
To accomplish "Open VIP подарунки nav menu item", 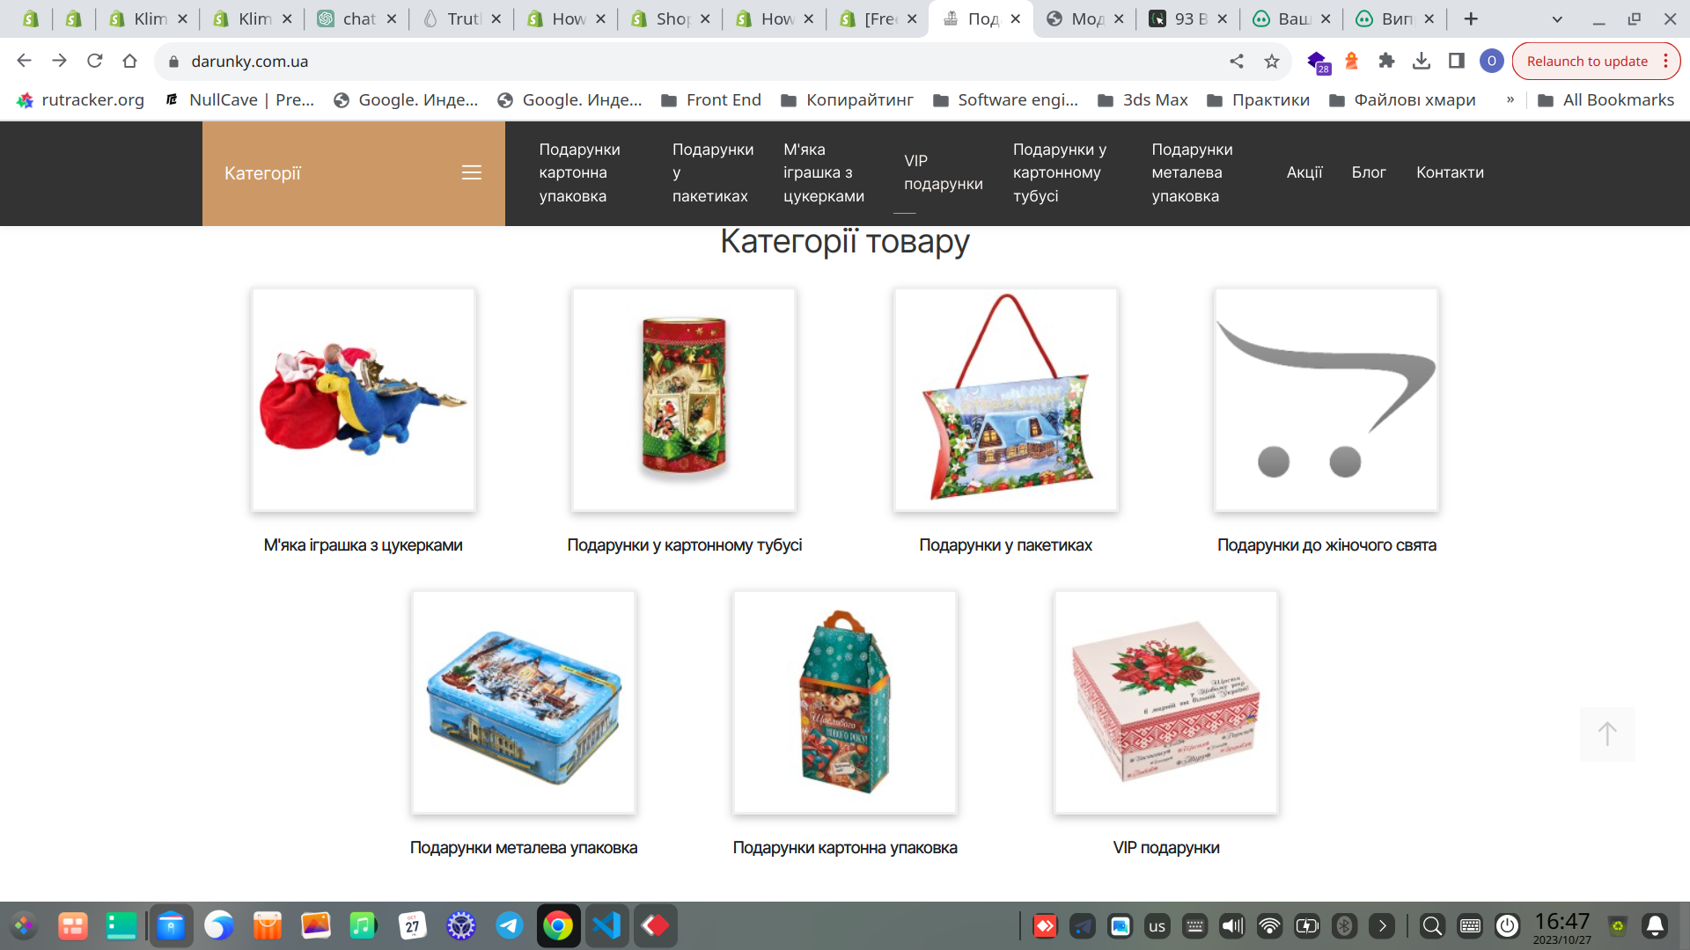I will tap(943, 172).
